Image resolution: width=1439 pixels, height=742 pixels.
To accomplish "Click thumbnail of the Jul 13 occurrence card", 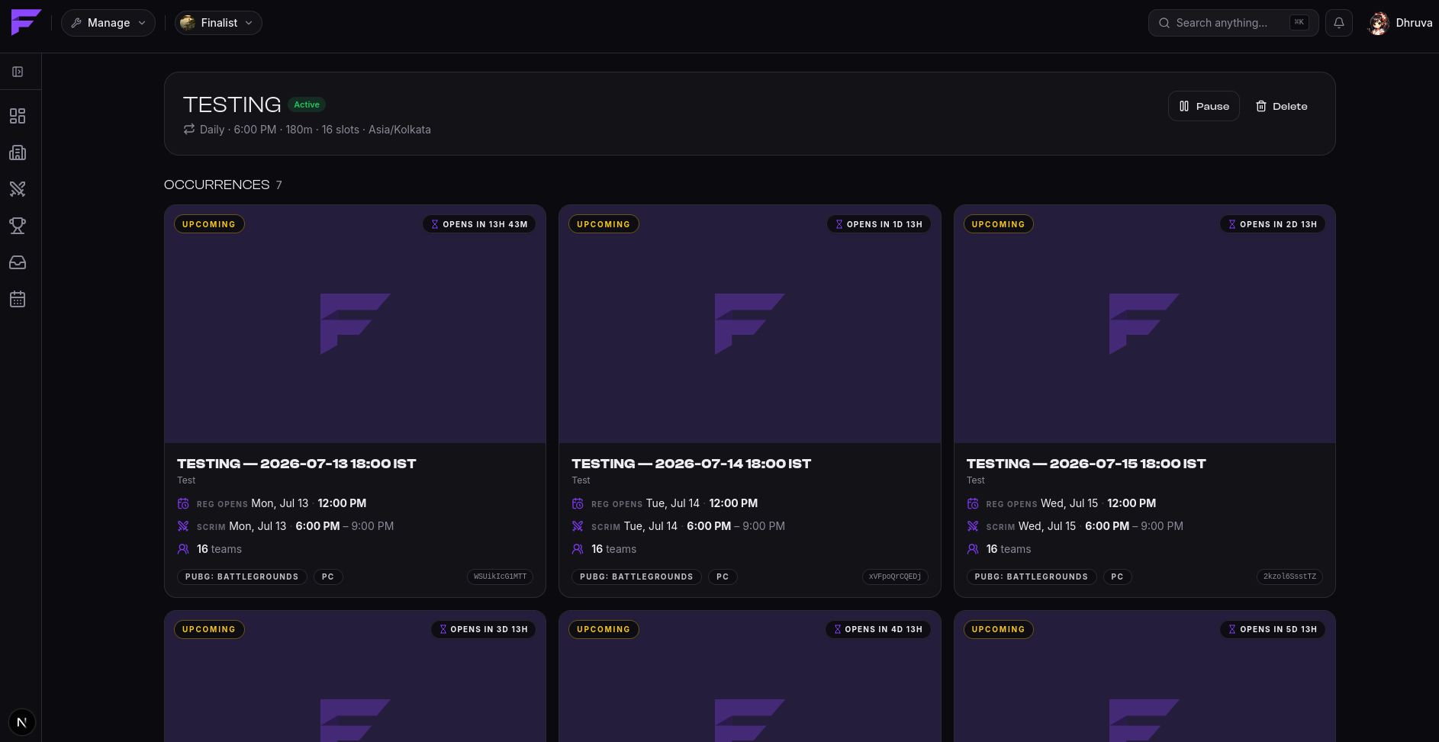I will 355,324.
